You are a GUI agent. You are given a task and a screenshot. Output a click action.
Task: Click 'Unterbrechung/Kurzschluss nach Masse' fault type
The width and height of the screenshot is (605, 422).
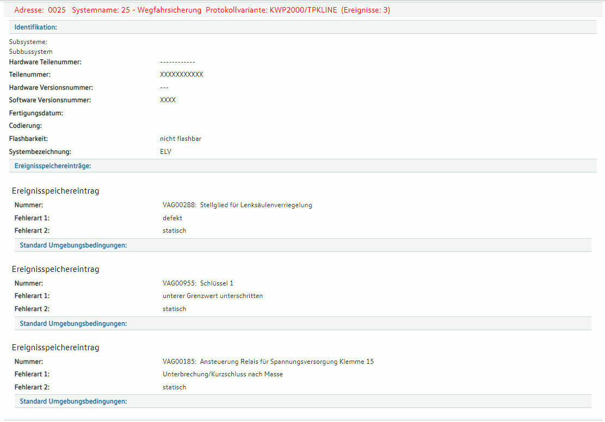tap(223, 374)
